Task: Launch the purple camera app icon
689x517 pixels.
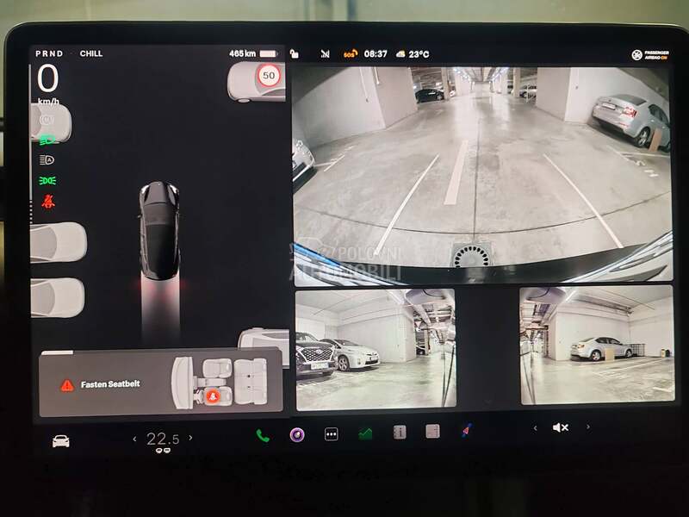Action: tap(296, 434)
